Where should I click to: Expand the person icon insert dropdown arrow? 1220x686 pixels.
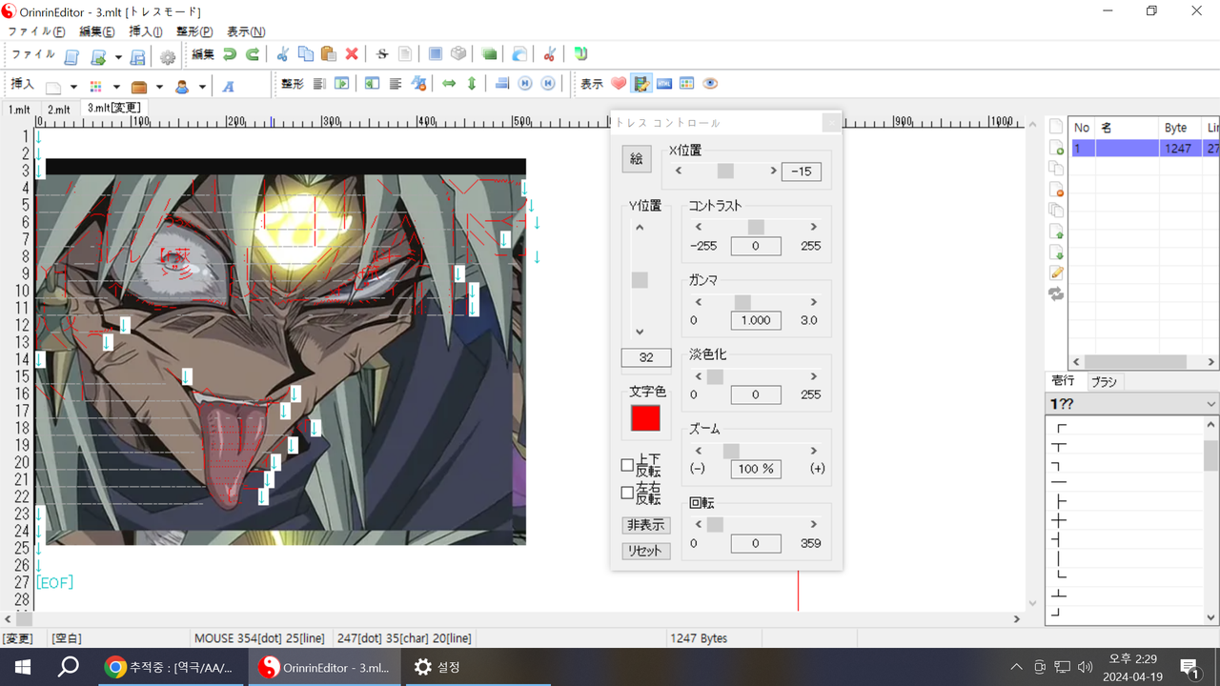tap(202, 88)
